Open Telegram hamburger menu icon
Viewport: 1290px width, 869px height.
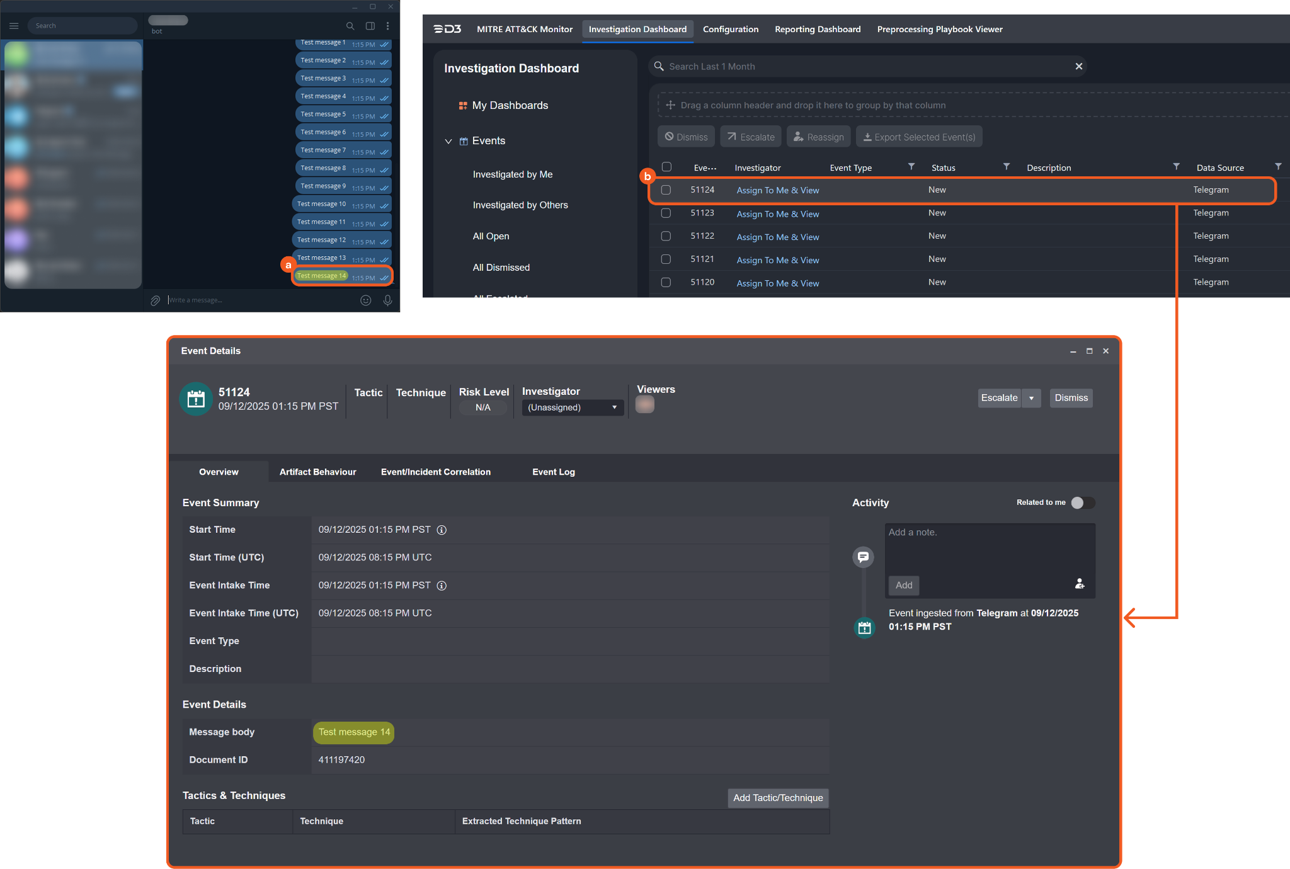pos(14,26)
